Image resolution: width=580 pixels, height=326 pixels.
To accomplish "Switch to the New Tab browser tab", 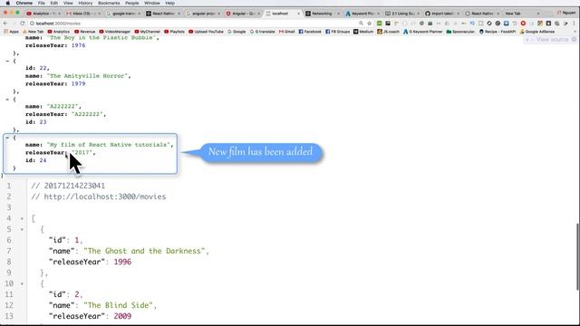I will pos(521,14).
